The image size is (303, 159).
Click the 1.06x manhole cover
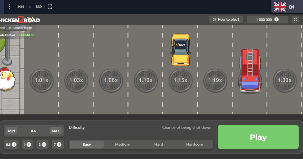111,81
